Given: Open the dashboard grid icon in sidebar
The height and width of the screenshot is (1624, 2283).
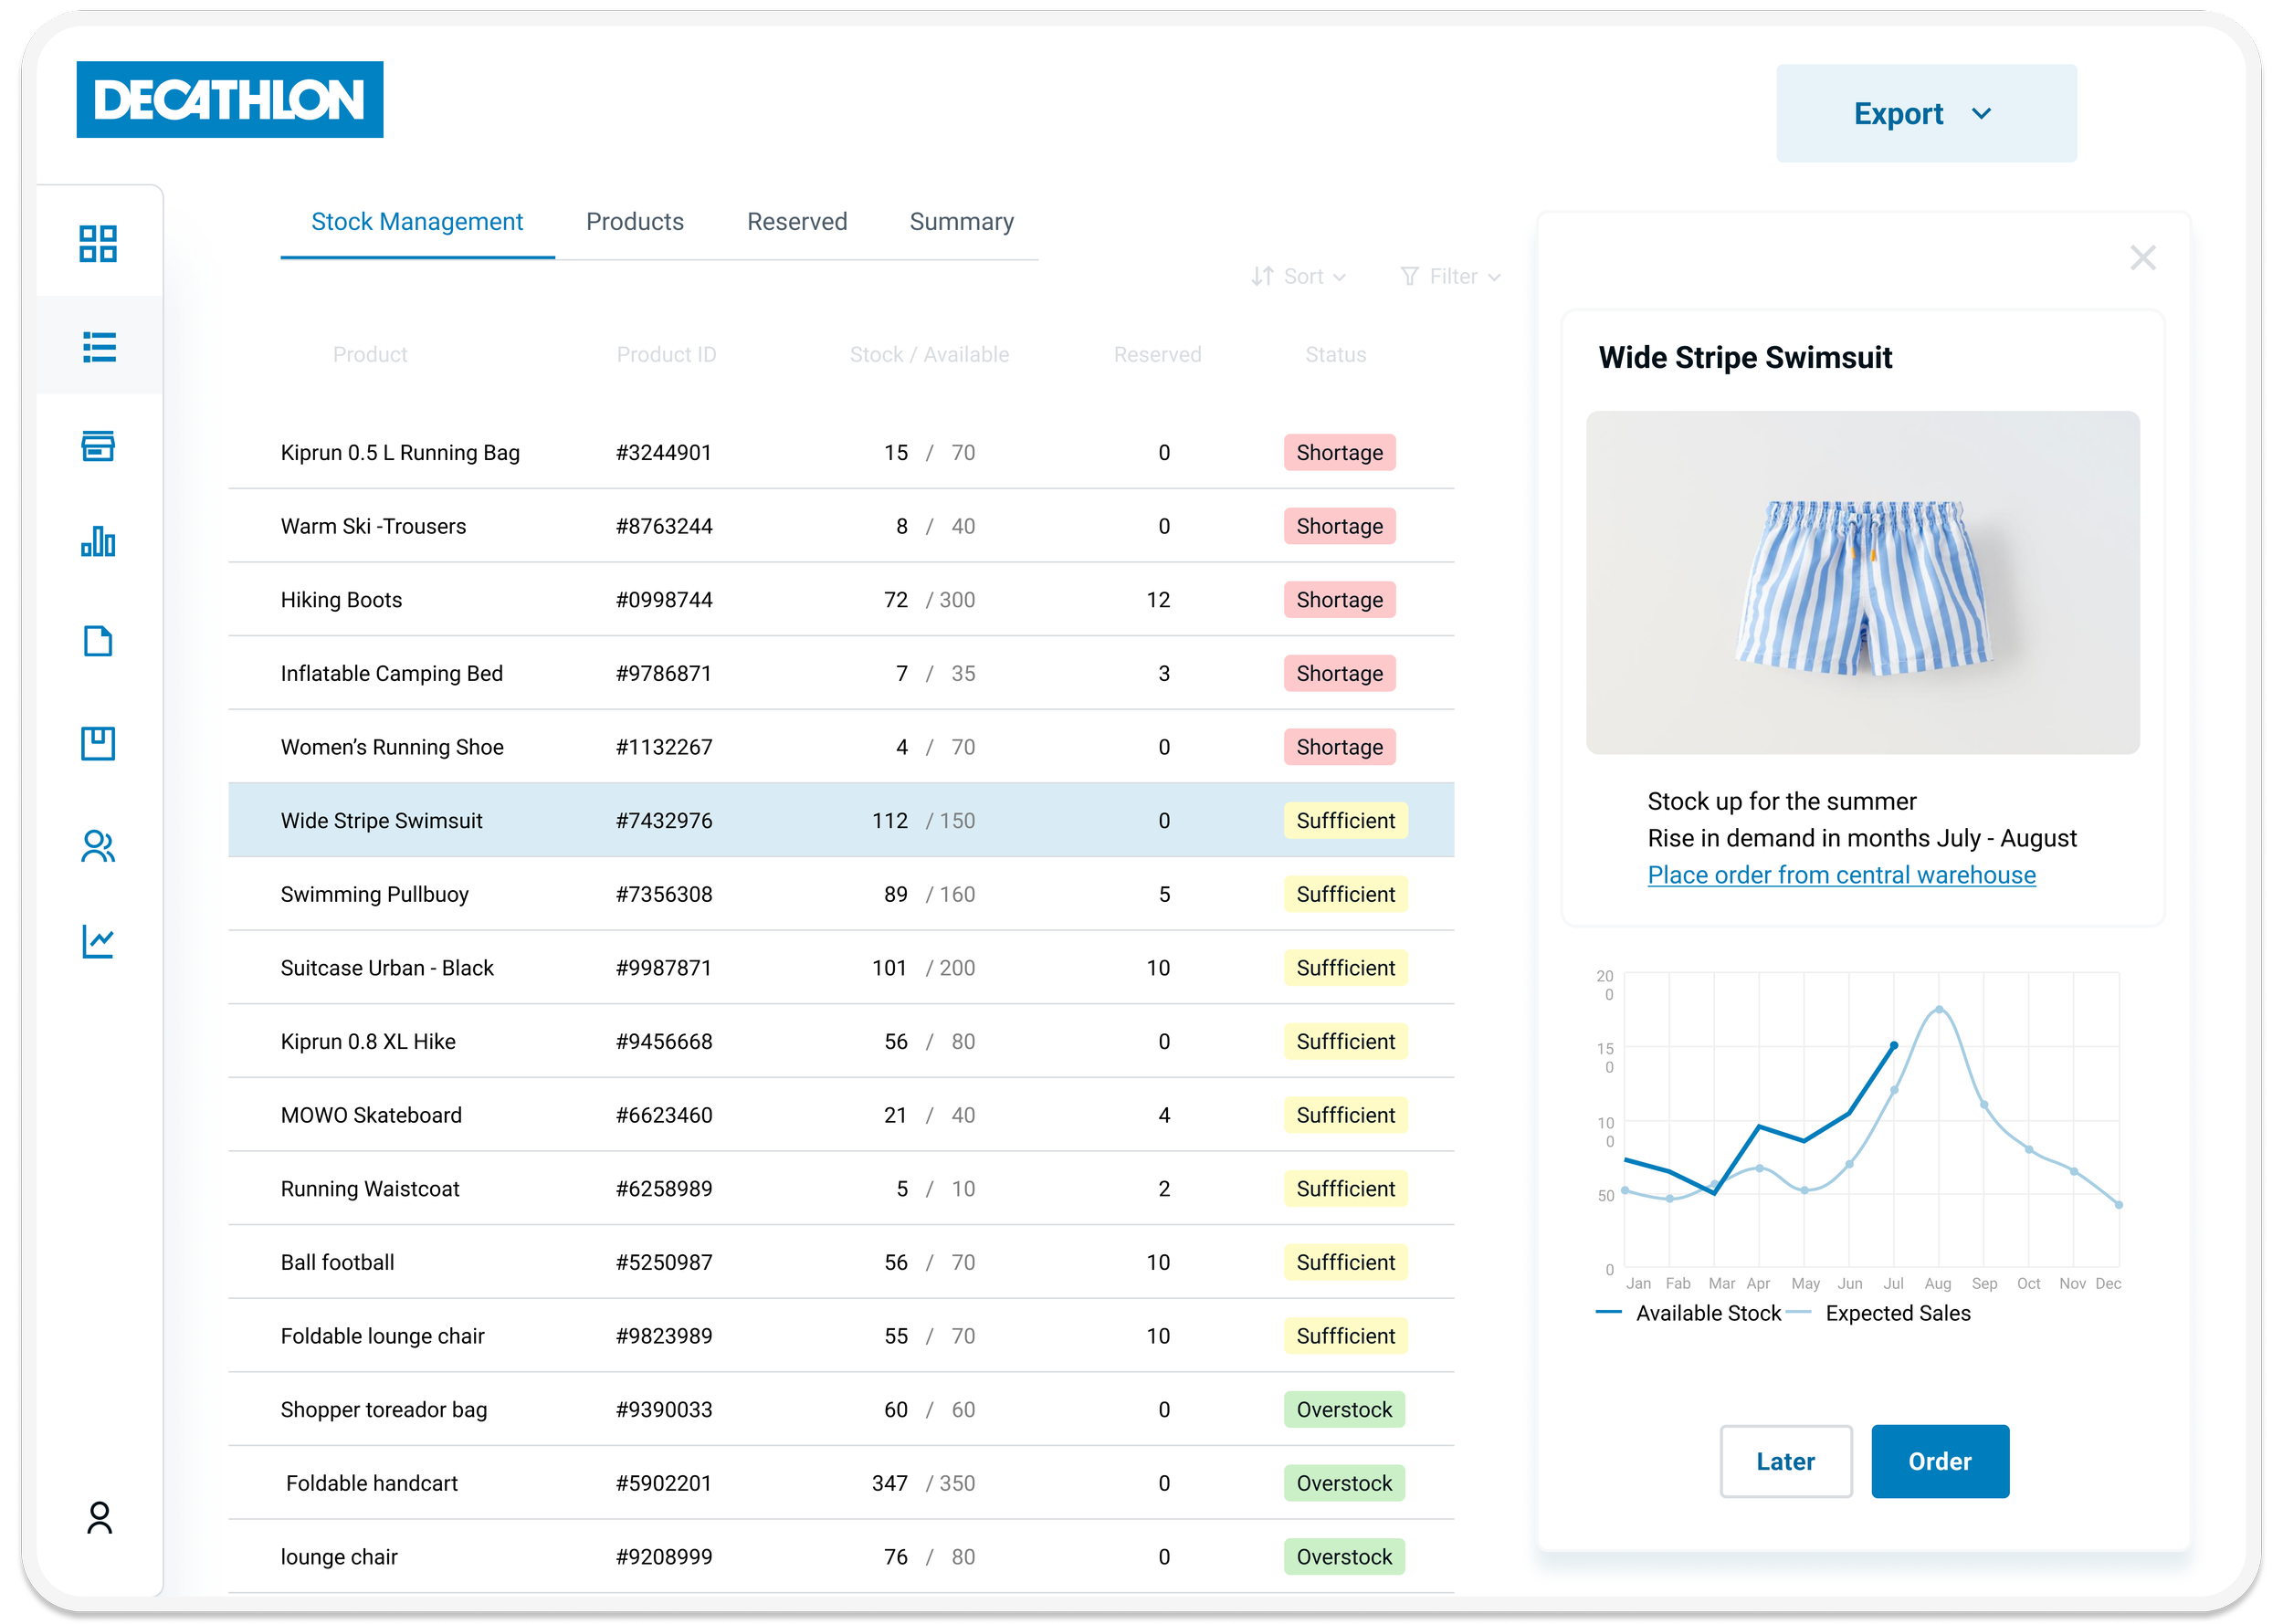Looking at the screenshot, I should click(x=98, y=243).
